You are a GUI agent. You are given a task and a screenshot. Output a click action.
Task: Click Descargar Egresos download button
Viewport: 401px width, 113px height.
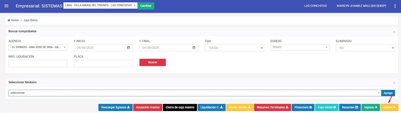[115, 107]
